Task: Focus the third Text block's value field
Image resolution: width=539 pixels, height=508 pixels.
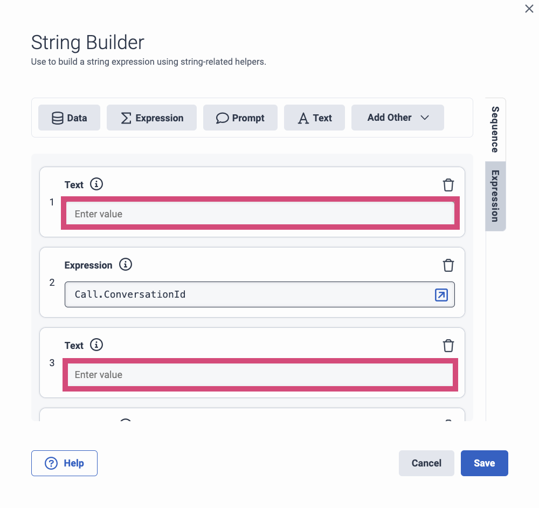Action: pos(260,374)
